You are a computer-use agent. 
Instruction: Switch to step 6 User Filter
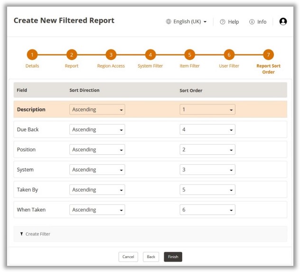click(229, 55)
